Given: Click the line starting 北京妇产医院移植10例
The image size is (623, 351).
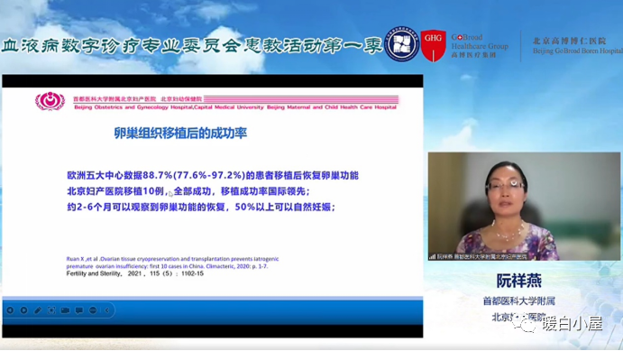Looking at the screenshot, I should tap(188, 191).
